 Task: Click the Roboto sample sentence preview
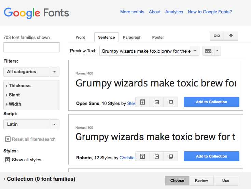[155, 137]
